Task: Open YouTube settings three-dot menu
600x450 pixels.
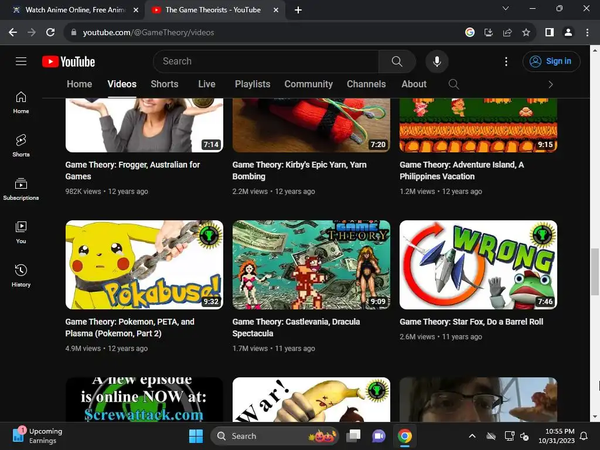Action: coord(506,61)
